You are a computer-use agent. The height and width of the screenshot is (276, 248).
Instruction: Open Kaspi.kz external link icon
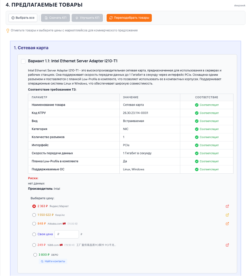coord(227,215)
